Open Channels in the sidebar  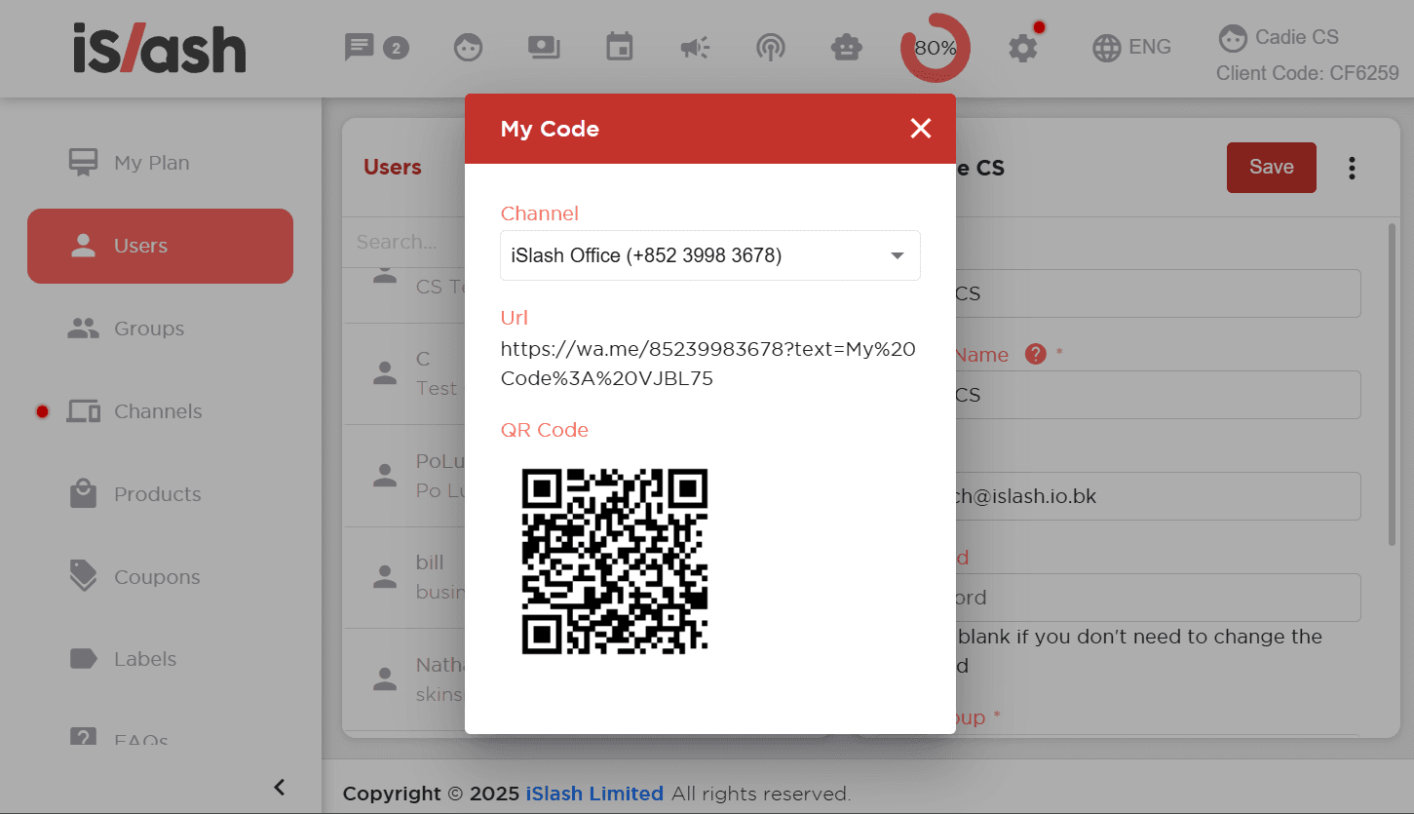160,411
